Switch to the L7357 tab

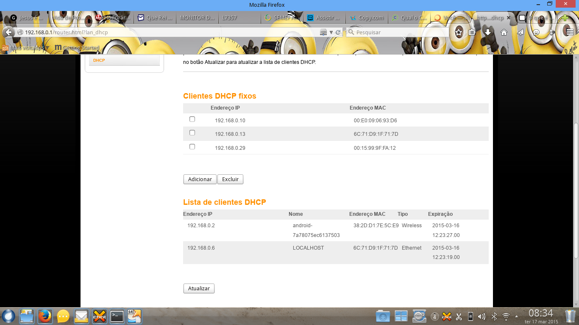coord(239,18)
